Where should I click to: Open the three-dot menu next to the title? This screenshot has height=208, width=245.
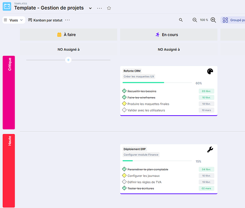tap(99, 8)
